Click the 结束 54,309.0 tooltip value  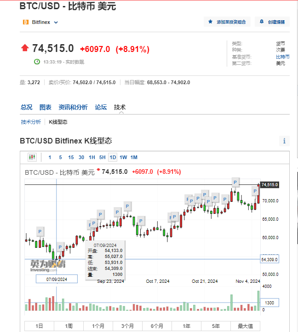tap(114, 268)
